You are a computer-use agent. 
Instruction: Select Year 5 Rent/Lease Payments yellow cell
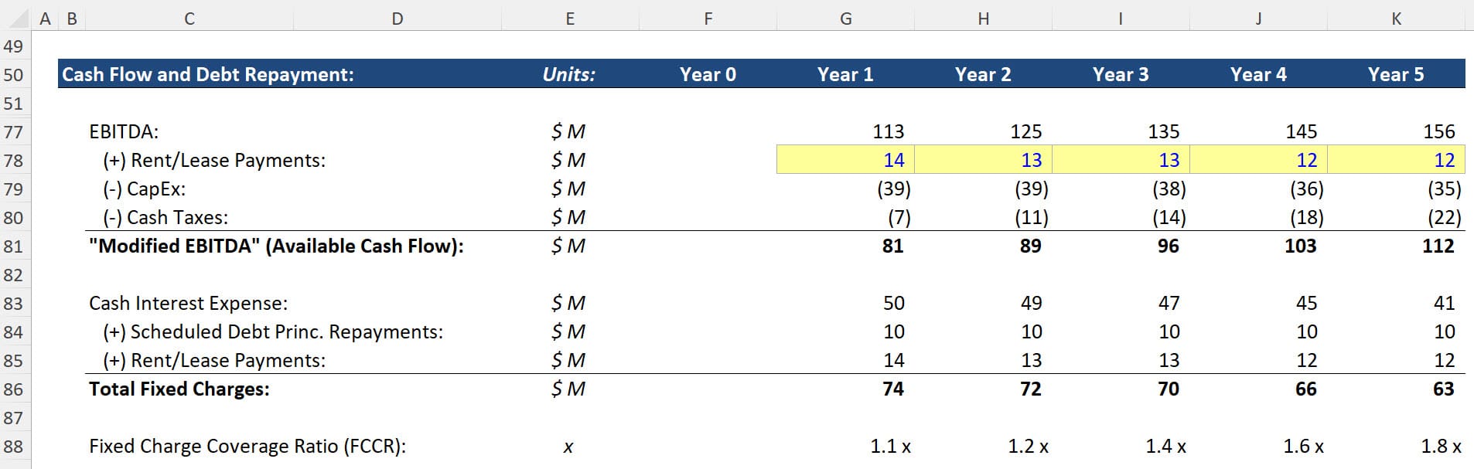pos(1397,160)
